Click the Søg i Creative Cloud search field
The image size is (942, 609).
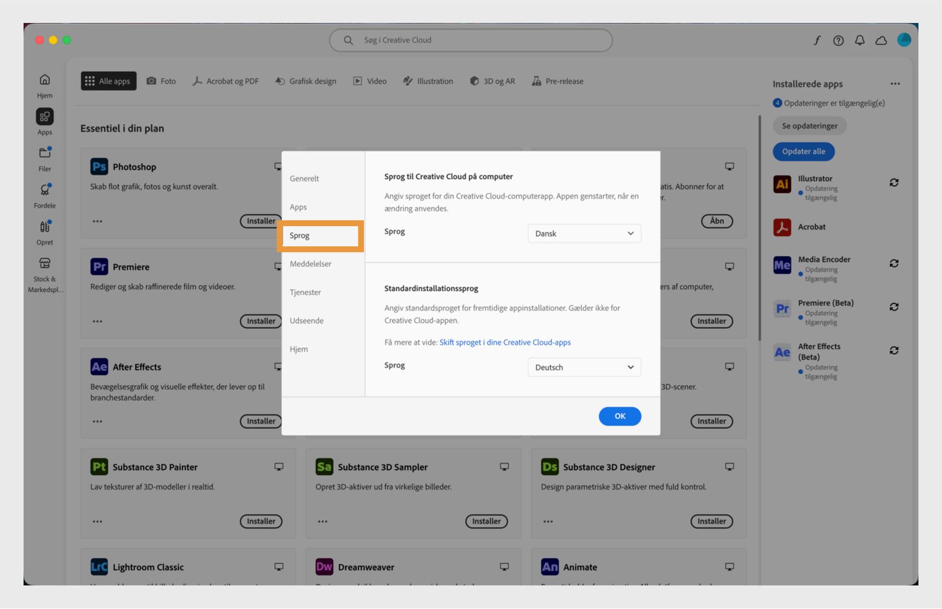pos(471,40)
